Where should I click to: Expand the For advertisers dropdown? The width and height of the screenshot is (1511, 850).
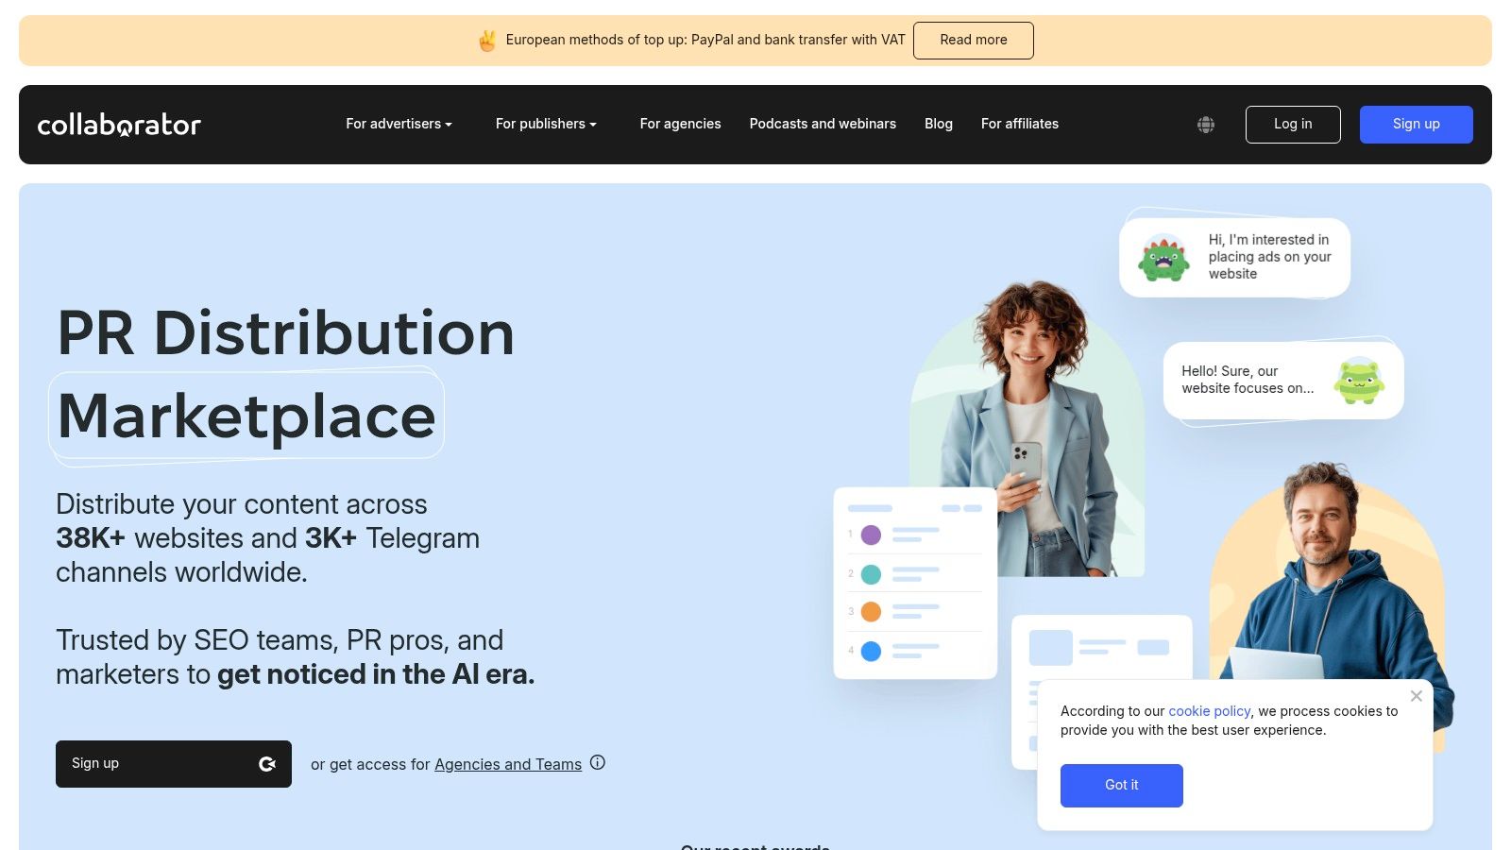(399, 124)
